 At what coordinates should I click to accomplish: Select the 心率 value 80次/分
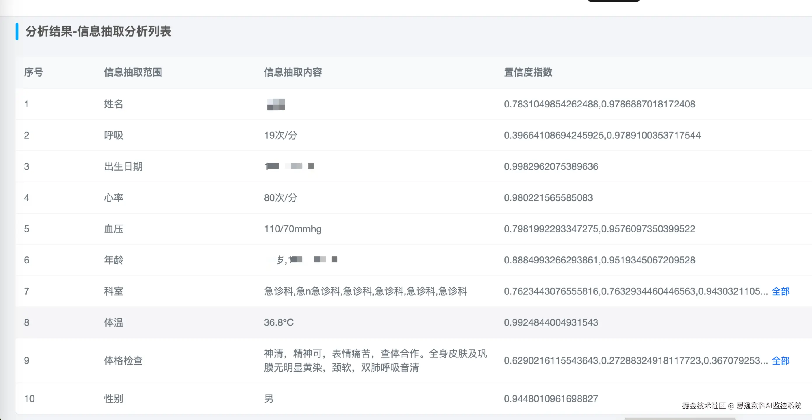[x=280, y=198]
